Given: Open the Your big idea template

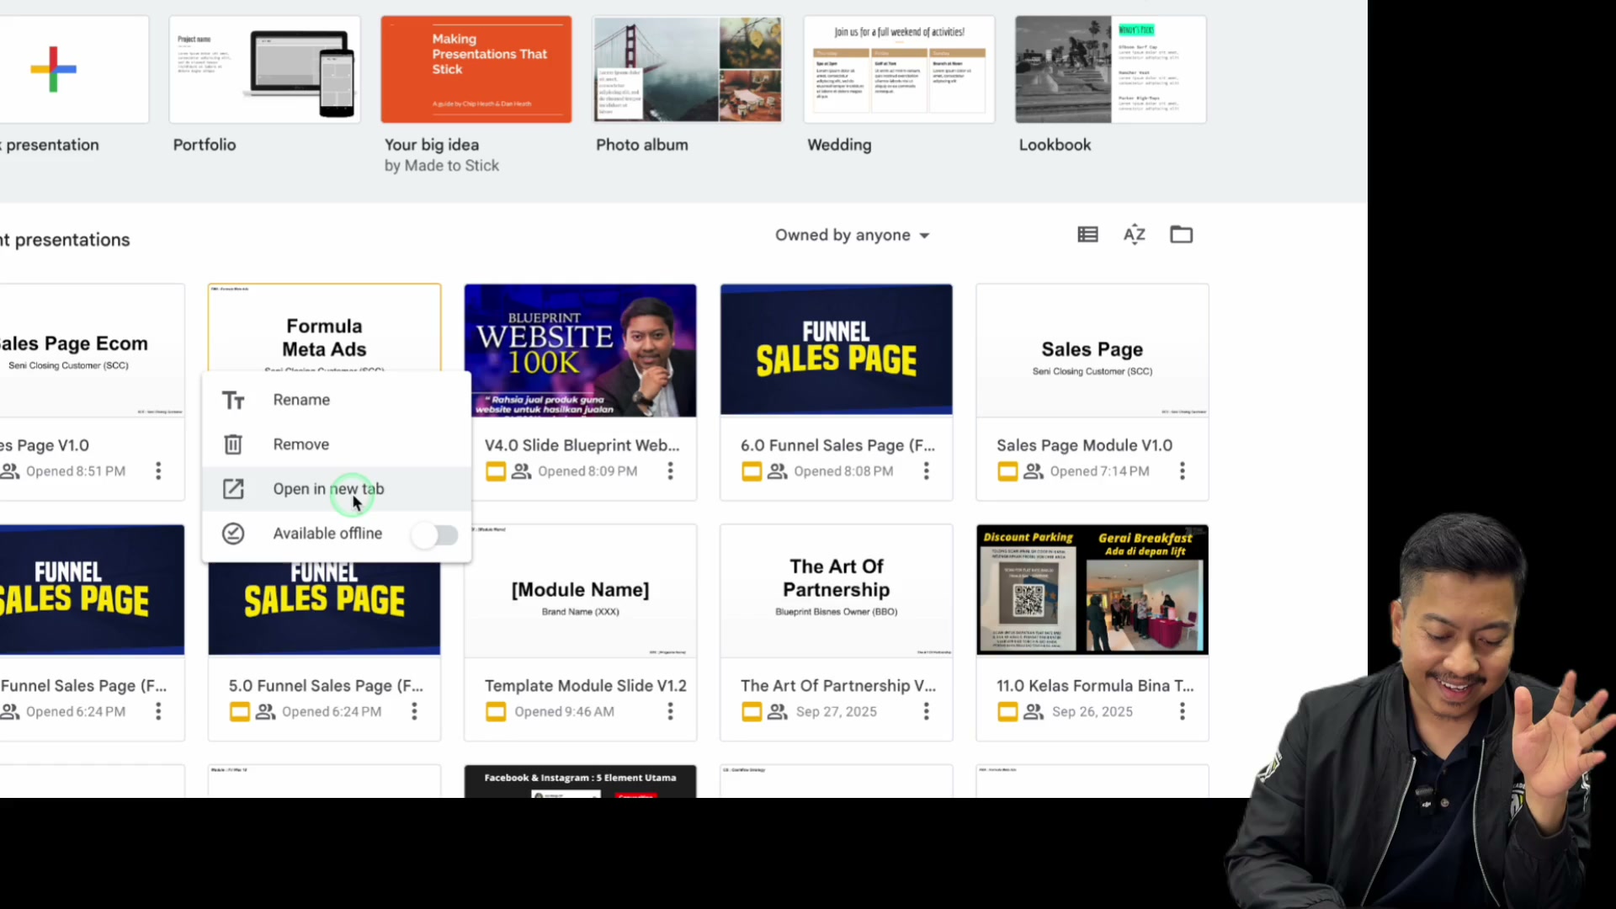Looking at the screenshot, I should pyautogui.click(x=476, y=69).
